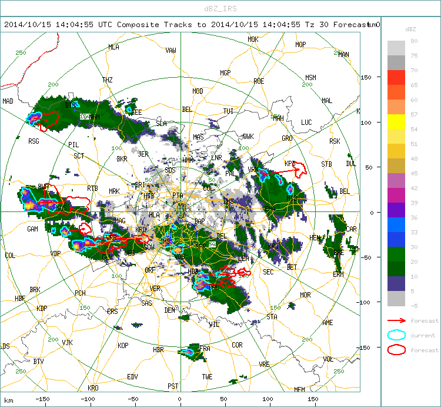441x407 pixels.
Task: Click the EDV station label
Action: coord(132,377)
